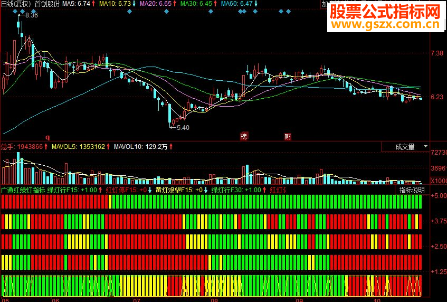
Task: Click the top red-green light indicator row
Action: tap(212, 202)
